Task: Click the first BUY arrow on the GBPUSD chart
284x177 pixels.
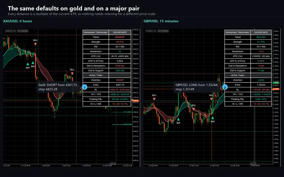Action: (x=179, y=119)
